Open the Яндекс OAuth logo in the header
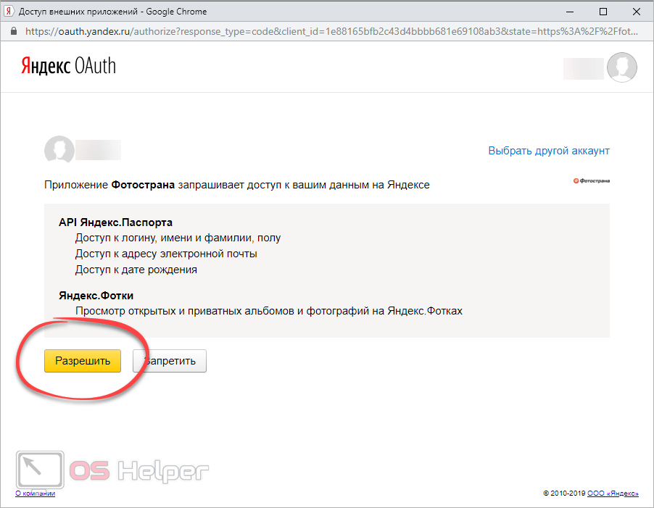Viewport: 654px width, 508px height. [67, 67]
